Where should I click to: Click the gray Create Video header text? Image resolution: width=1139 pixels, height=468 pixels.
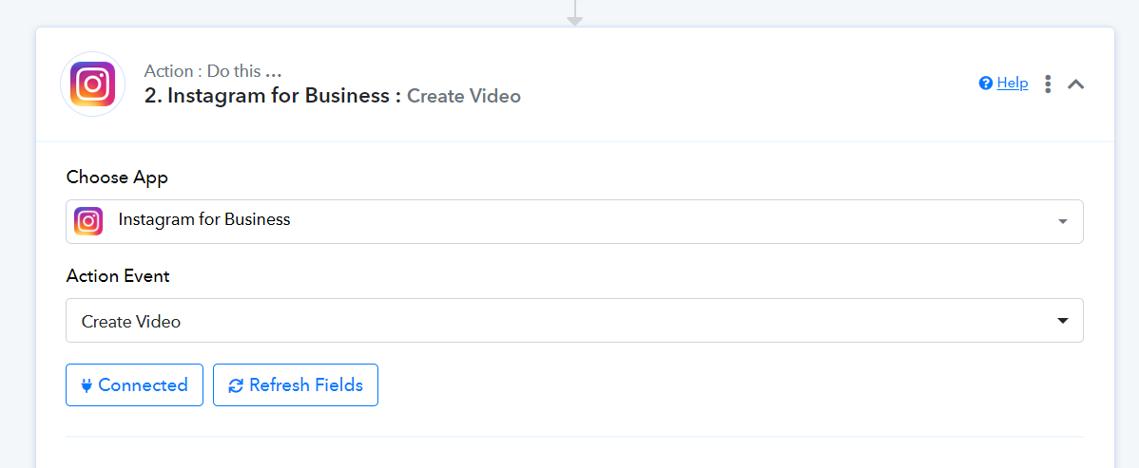(463, 96)
